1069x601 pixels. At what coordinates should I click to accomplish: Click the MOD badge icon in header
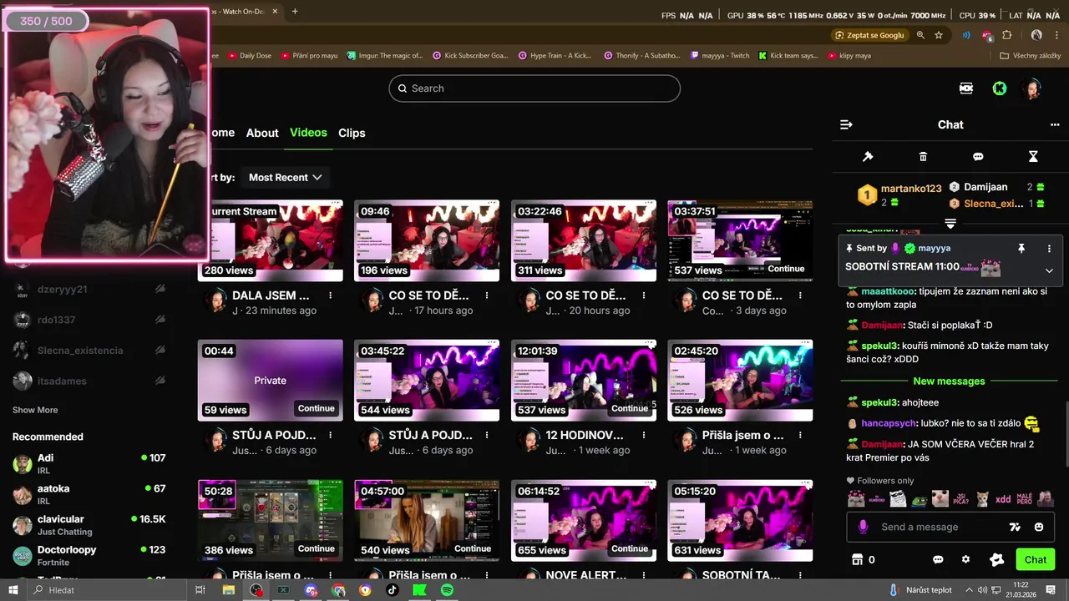966,88
